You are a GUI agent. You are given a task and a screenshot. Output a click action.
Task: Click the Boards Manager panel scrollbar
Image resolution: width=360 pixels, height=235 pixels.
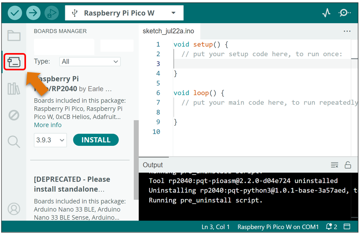click(x=136, y=160)
